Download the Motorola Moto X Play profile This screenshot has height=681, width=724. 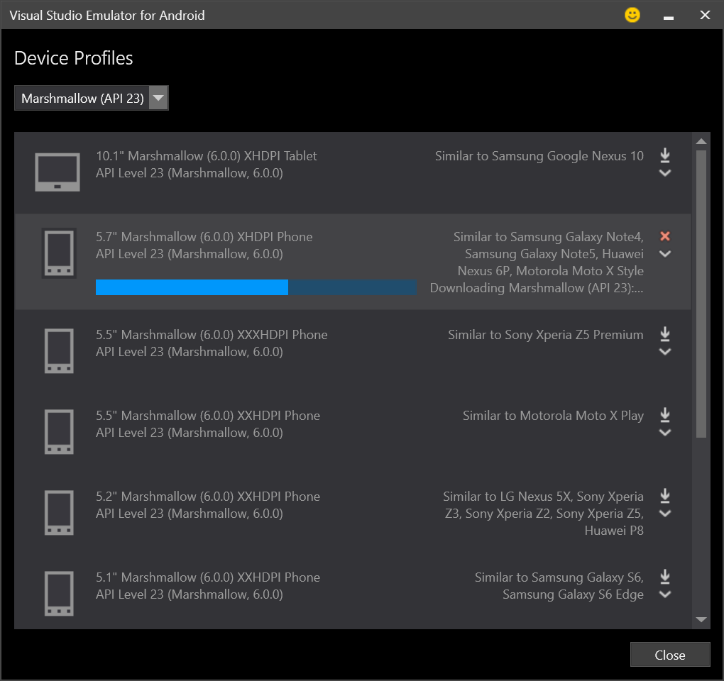point(665,415)
